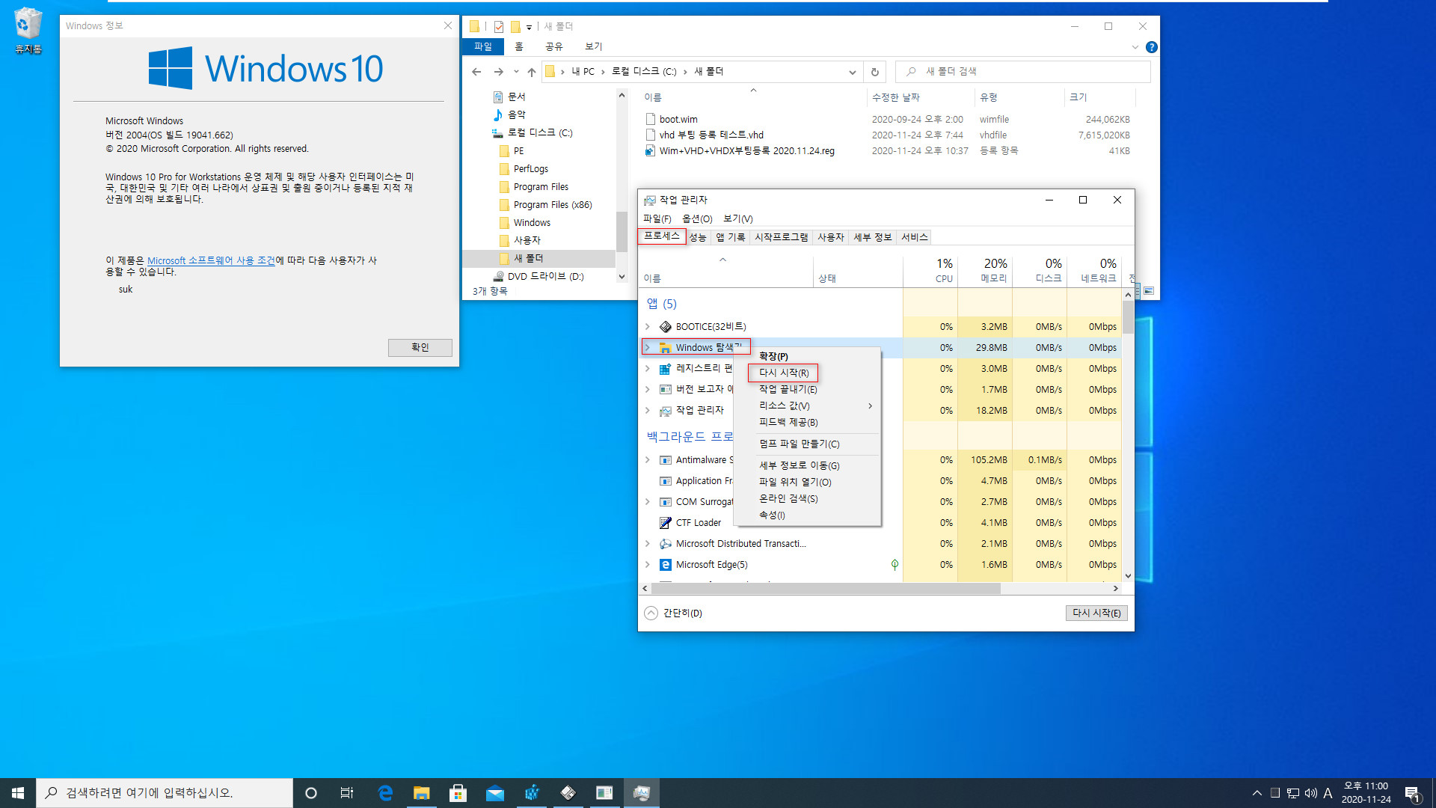Click the Back arrow in Explorer

[x=476, y=72]
